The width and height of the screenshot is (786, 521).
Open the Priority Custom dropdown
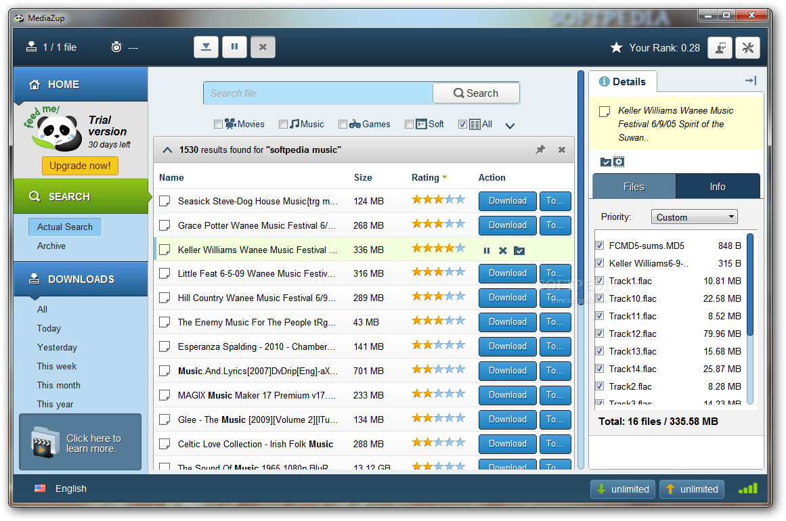[695, 217]
